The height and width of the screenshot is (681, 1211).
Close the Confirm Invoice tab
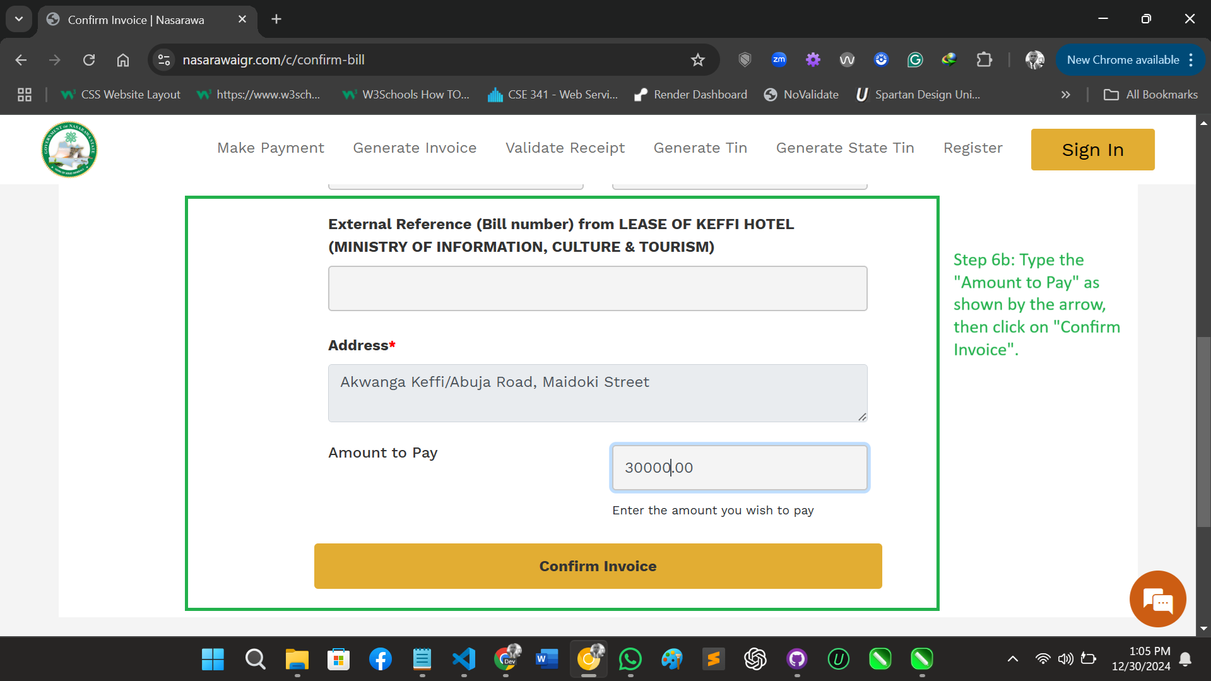242,20
